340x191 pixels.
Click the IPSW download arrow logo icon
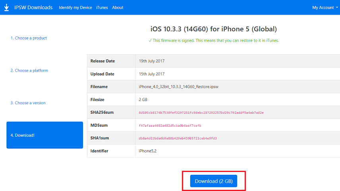tap(6, 8)
